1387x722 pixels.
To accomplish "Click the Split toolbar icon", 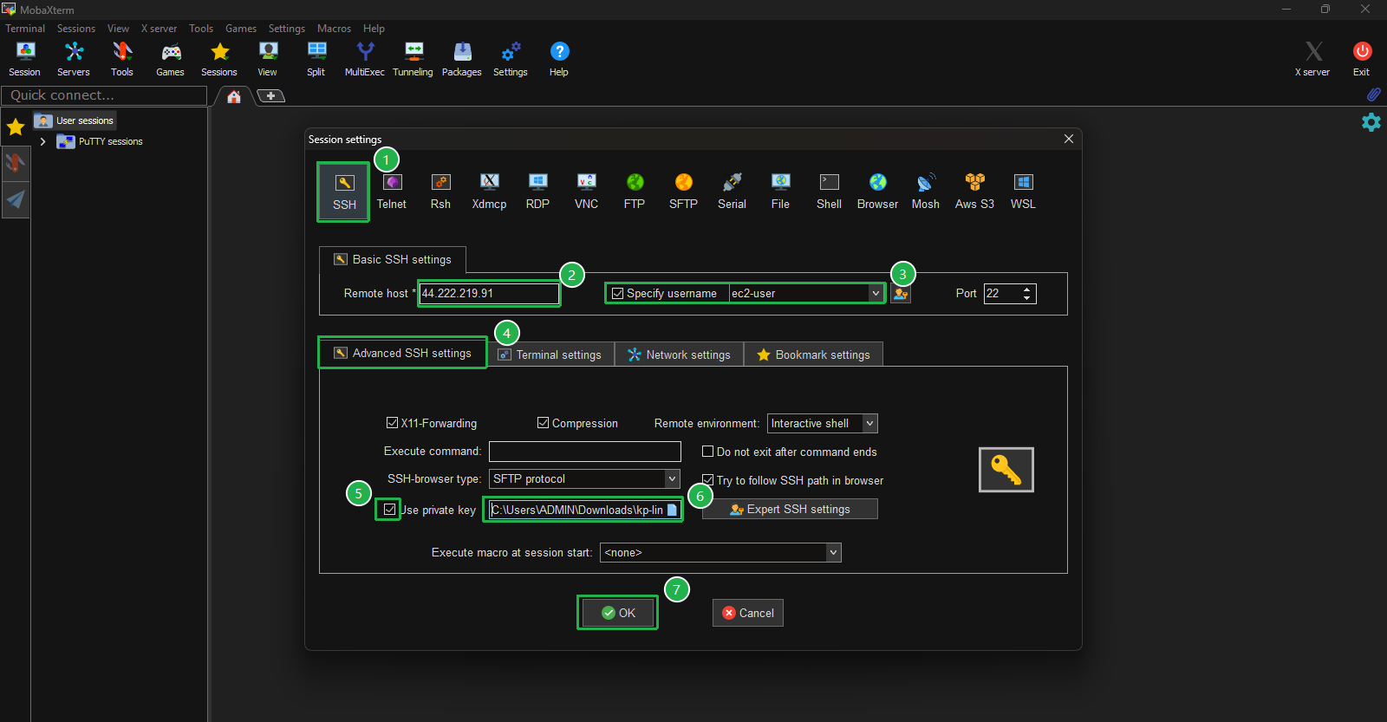I will tap(316, 59).
